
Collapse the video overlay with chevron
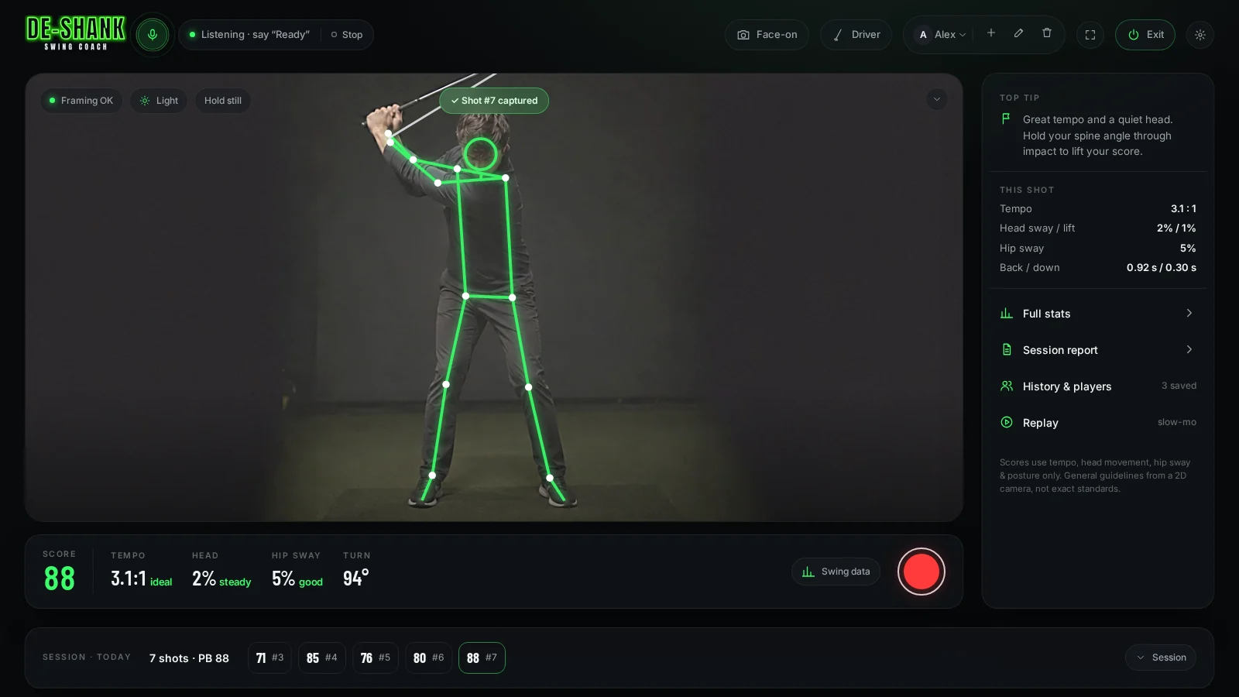937,99
